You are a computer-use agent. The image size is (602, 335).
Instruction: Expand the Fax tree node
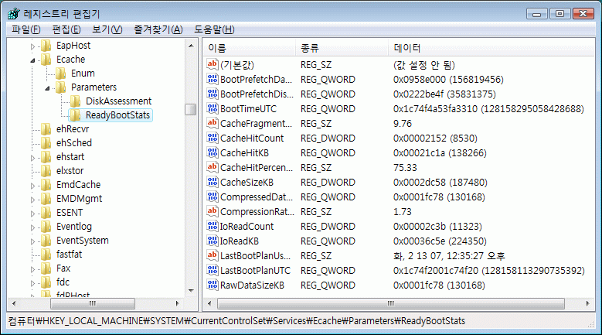(32, 269)
